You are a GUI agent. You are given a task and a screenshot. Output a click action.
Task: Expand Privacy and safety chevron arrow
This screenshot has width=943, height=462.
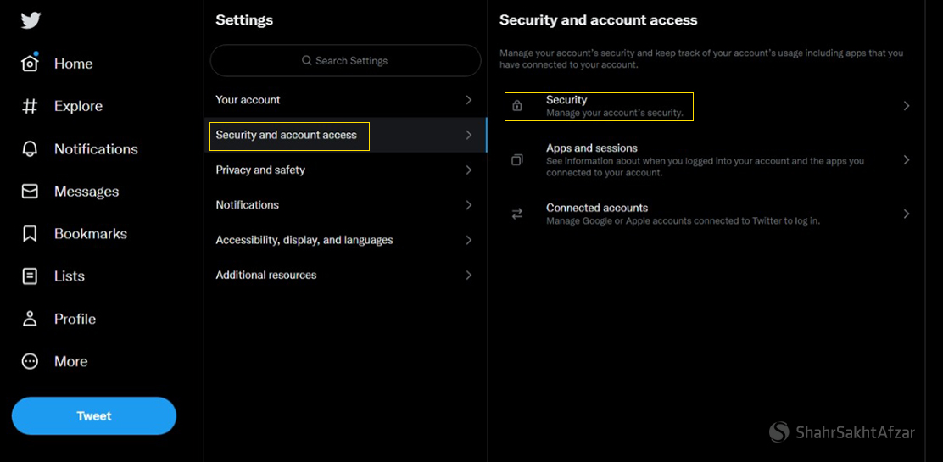point(469,170)
